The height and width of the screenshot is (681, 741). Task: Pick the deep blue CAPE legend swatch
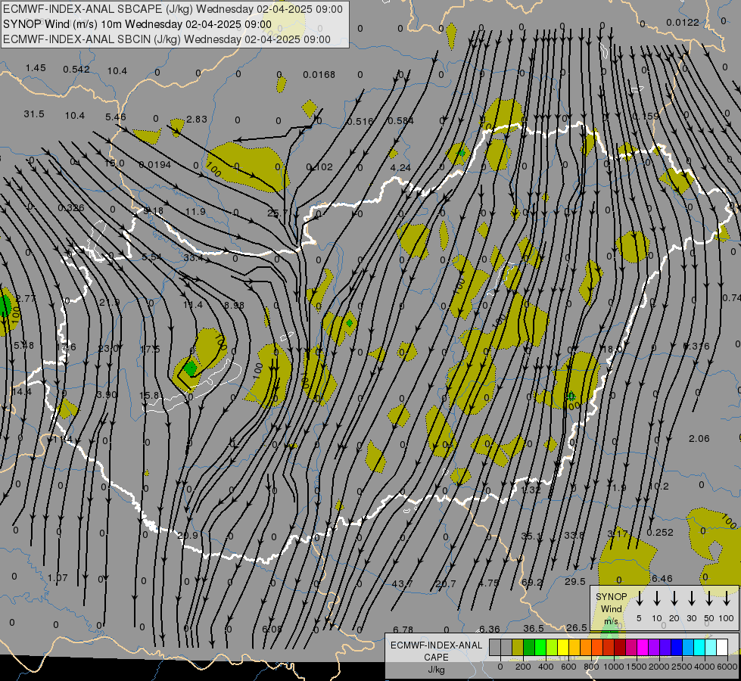click(676, 648)
